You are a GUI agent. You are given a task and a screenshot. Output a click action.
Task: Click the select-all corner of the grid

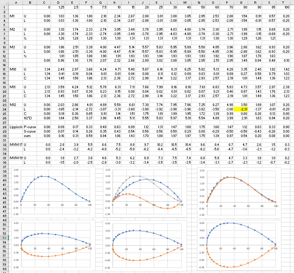4,2
